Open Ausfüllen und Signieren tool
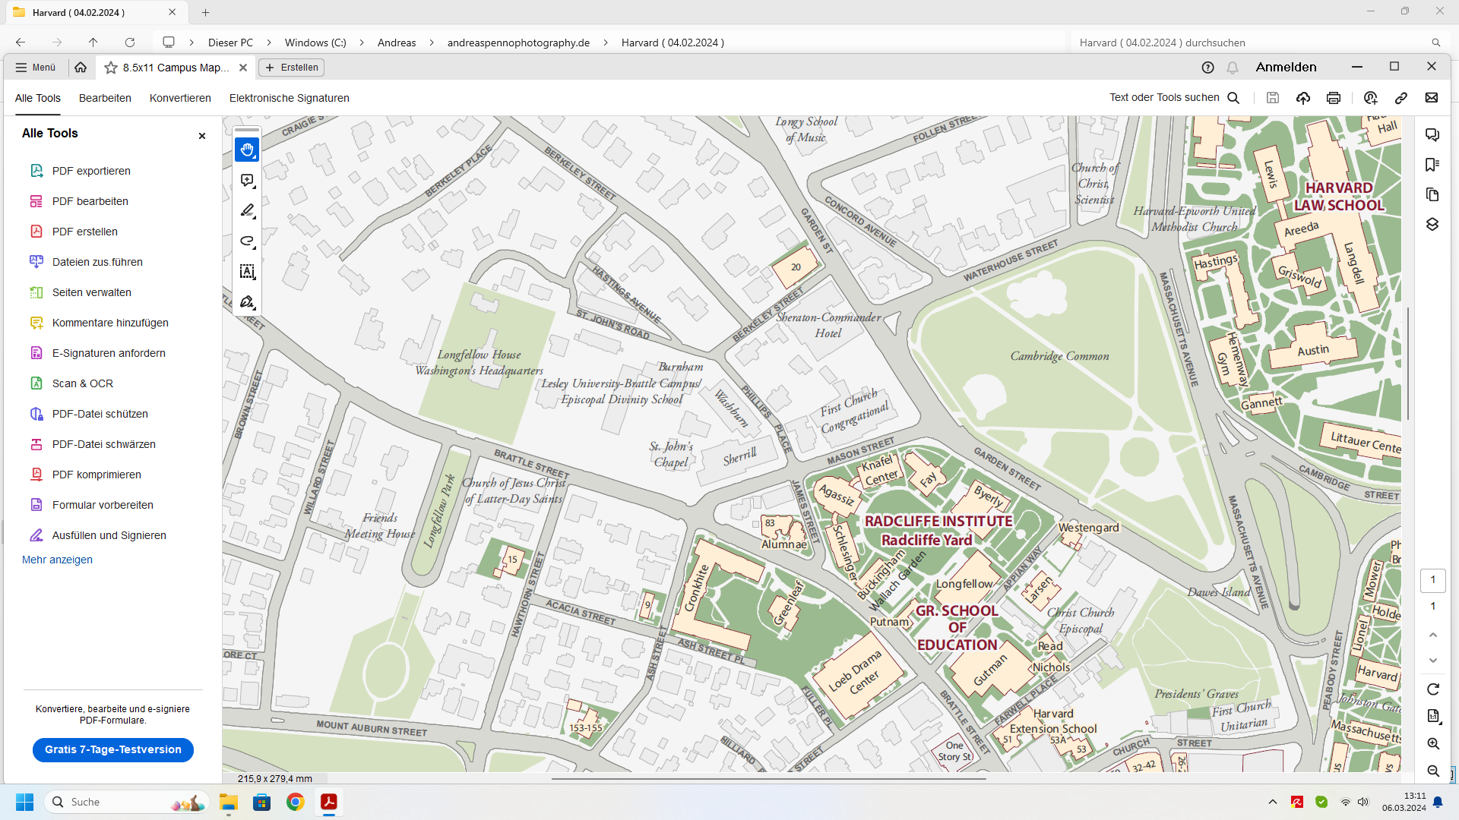1459x820 pixels. coord(109,535)
